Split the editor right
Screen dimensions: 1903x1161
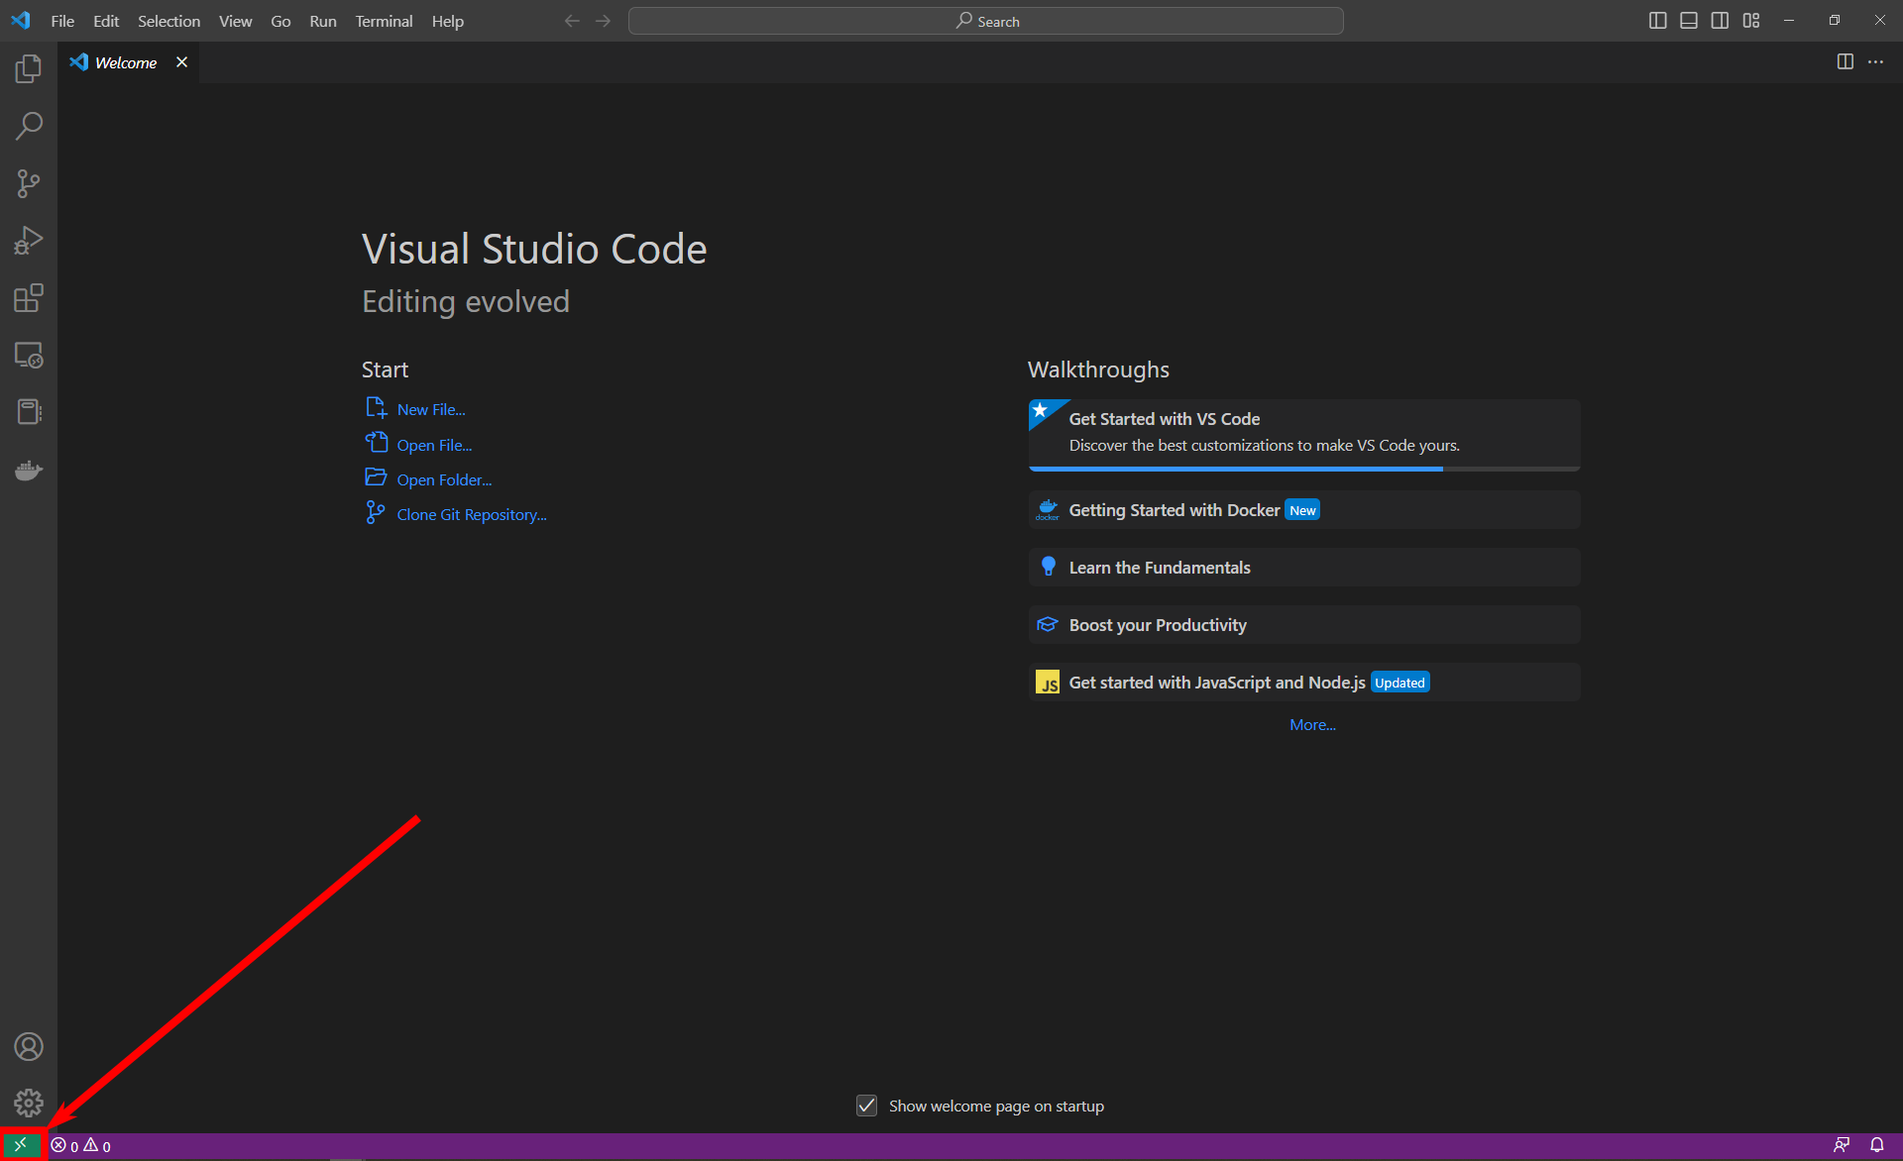pyautogui.click(x=1845, y=61)
